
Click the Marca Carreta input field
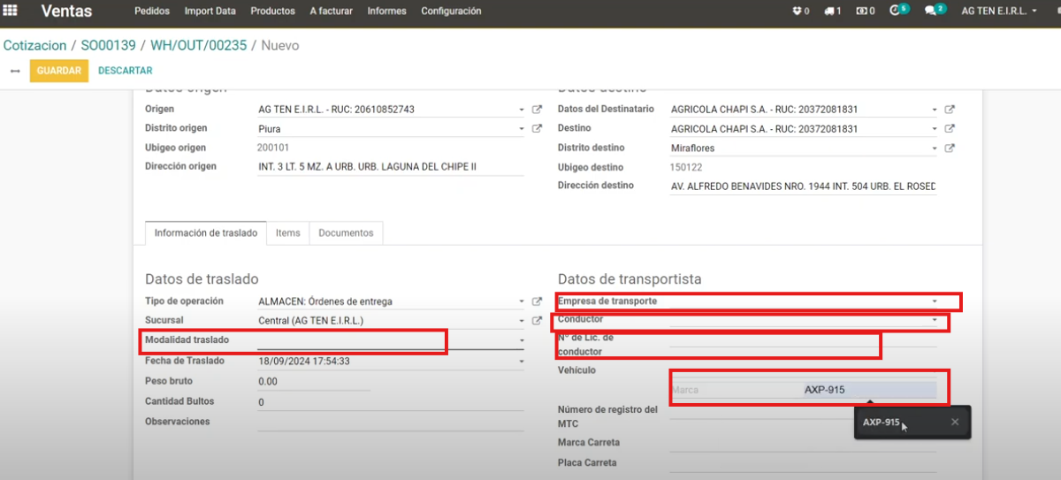803,443
